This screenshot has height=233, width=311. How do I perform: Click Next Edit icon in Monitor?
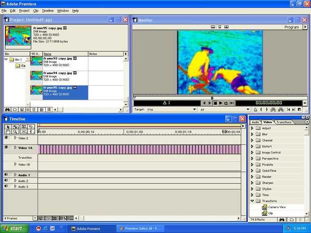pos(294,110)
